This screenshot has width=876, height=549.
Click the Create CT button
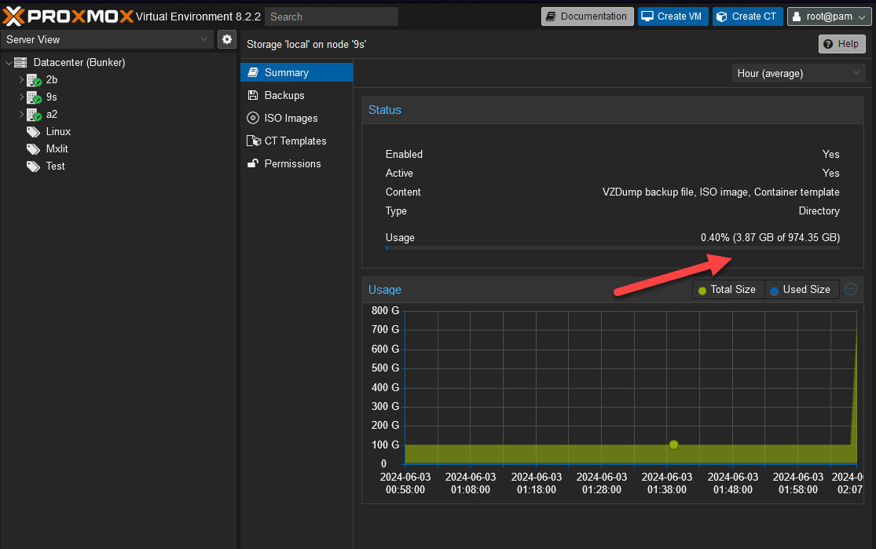tap(747, 16)
